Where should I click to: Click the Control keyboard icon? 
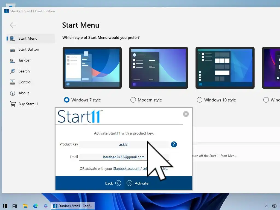[13, 82]
